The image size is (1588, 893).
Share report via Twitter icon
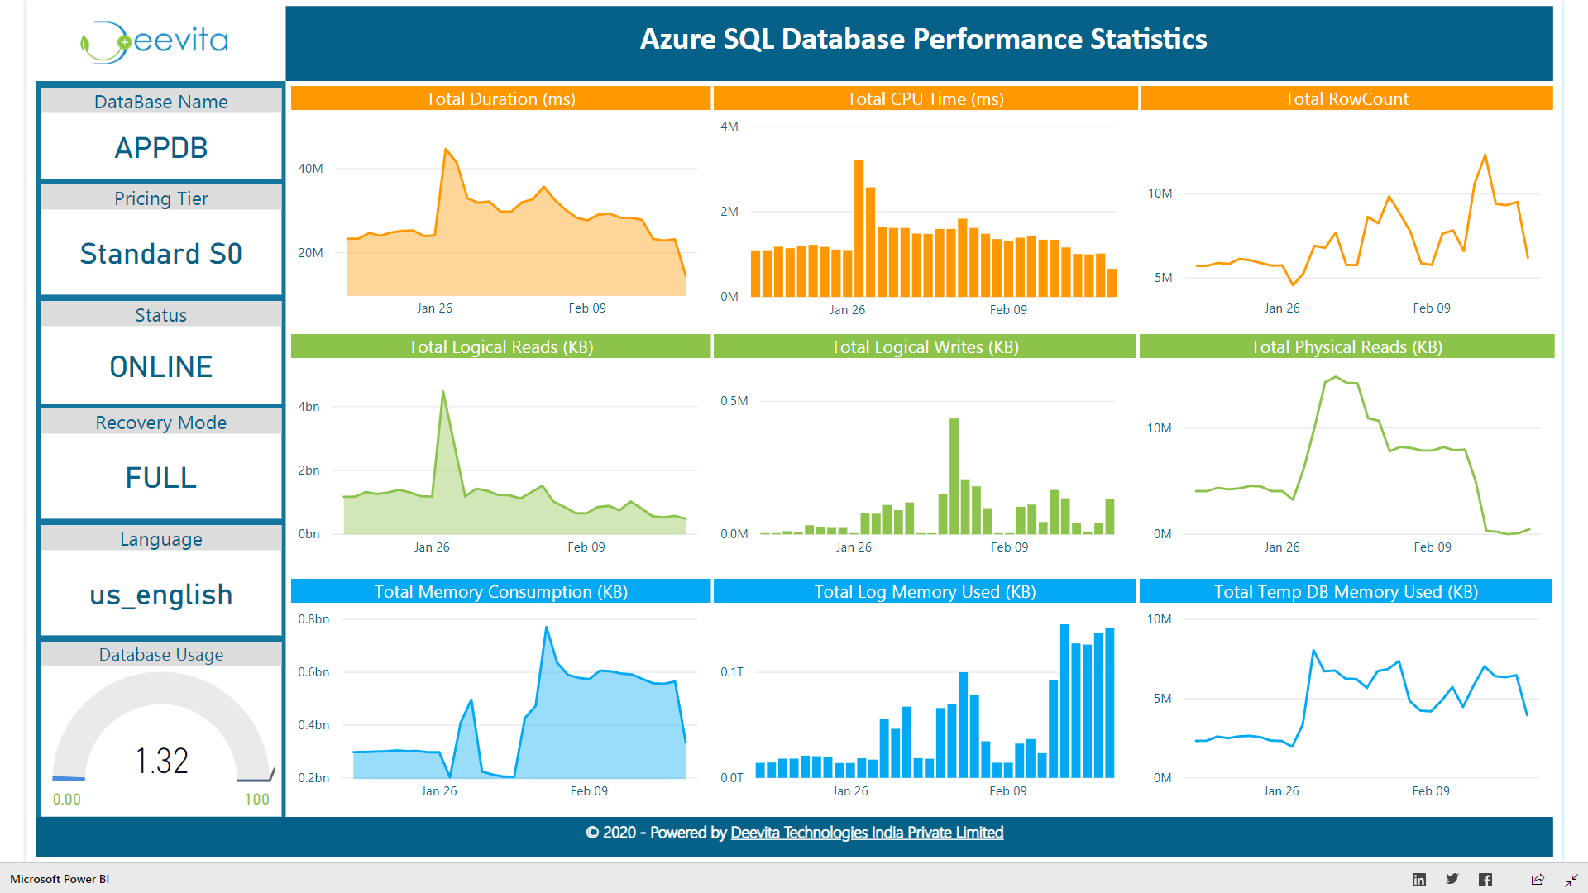[x=1452, y=879]
